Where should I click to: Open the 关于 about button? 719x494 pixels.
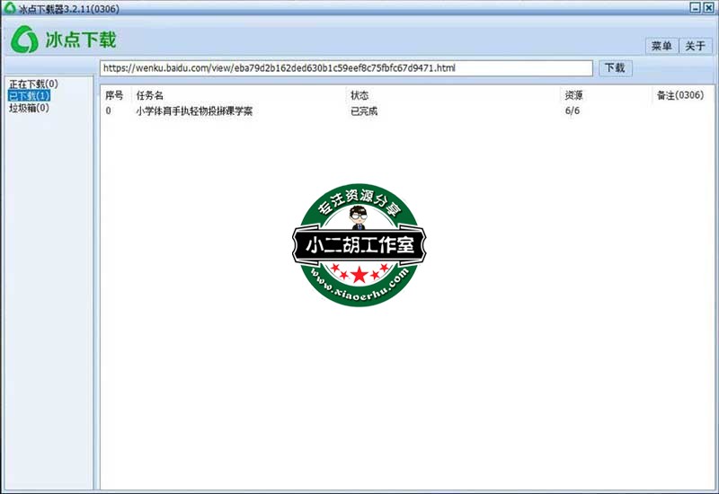[x=695, y=46]
